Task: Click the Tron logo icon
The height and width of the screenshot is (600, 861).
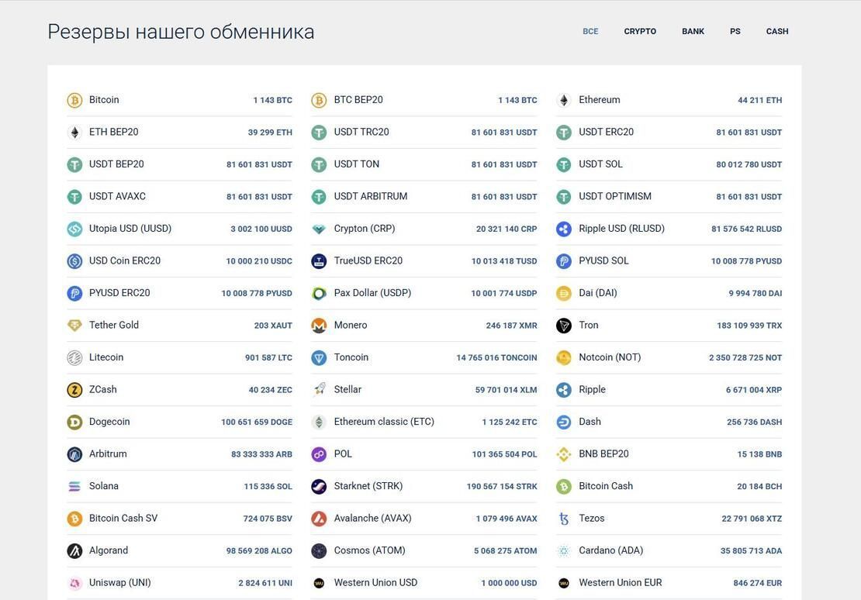Action: pos(564,326)
